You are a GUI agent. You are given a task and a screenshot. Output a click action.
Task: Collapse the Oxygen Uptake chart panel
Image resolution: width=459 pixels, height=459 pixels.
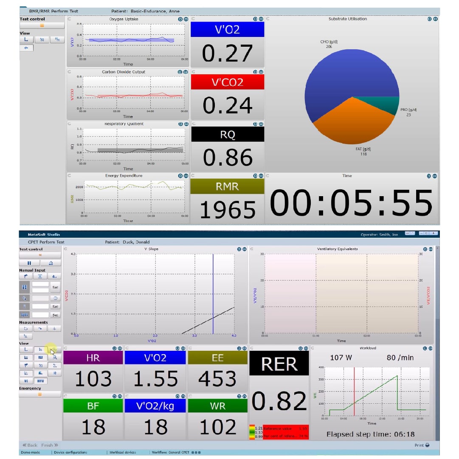click(x=186, y=19)
